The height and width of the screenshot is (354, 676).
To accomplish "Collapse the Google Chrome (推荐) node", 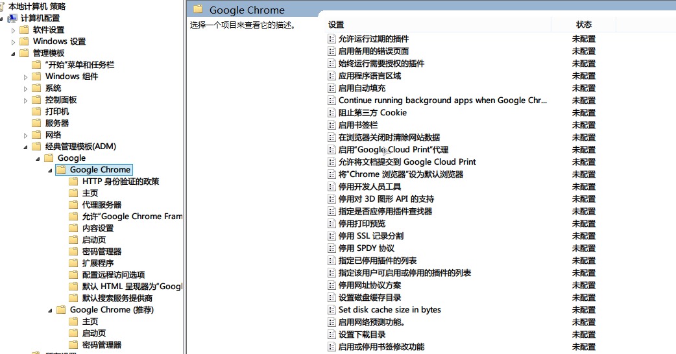I will tap(50, 310).
